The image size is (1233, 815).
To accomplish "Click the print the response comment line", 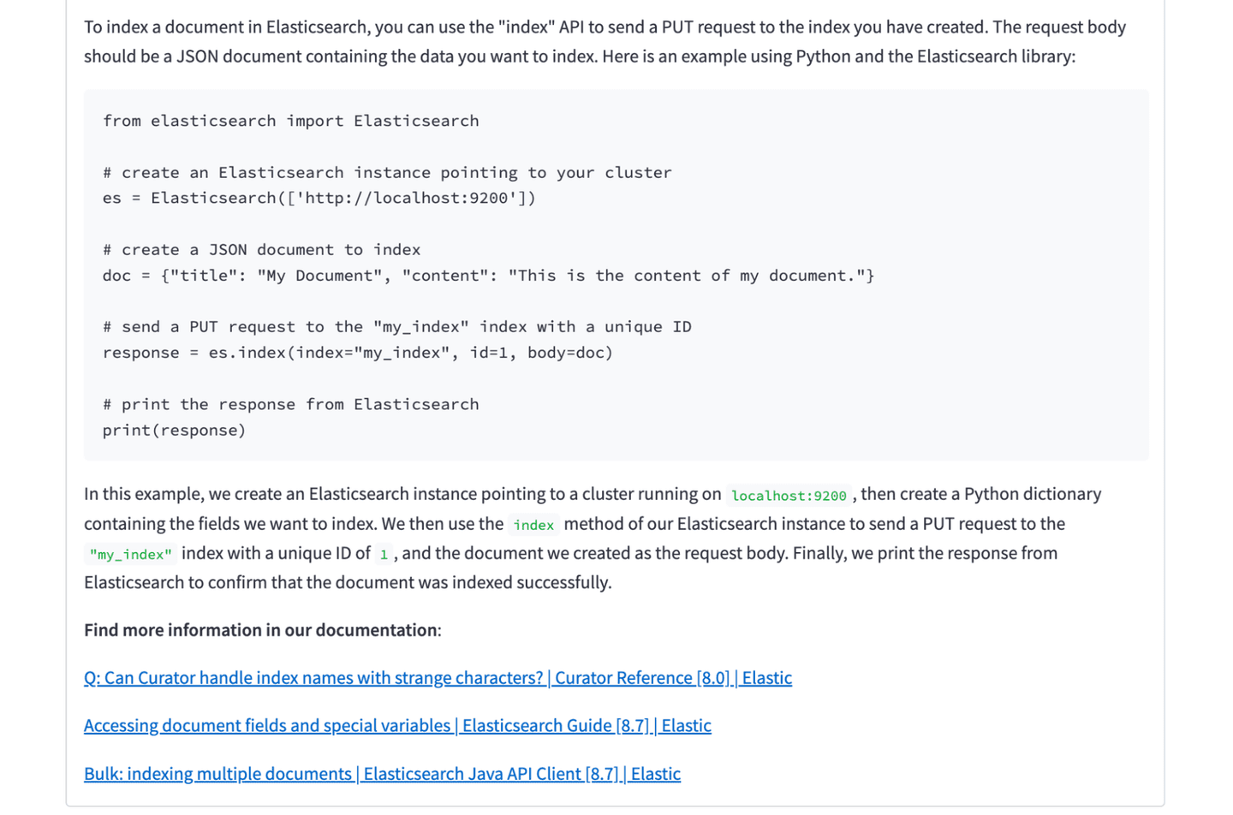I will coord(290,404).
